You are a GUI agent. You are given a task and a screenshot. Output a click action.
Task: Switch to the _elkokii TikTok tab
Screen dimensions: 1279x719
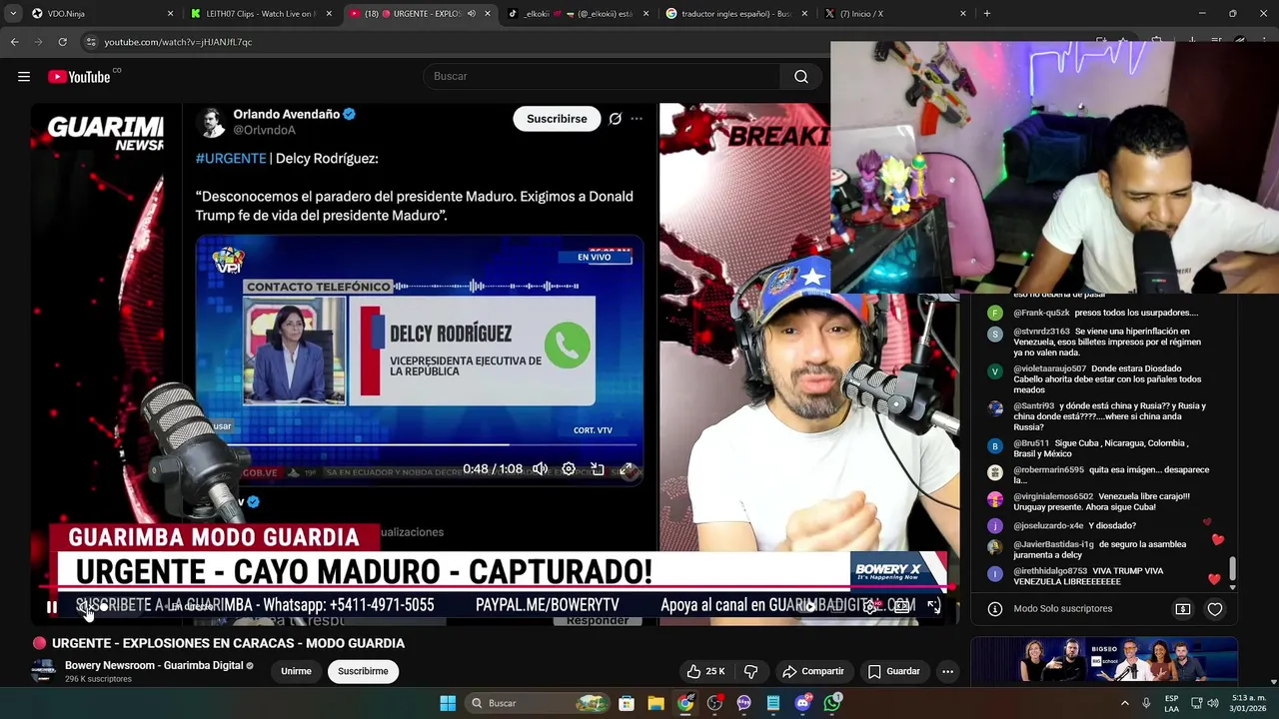pos(578,14)
